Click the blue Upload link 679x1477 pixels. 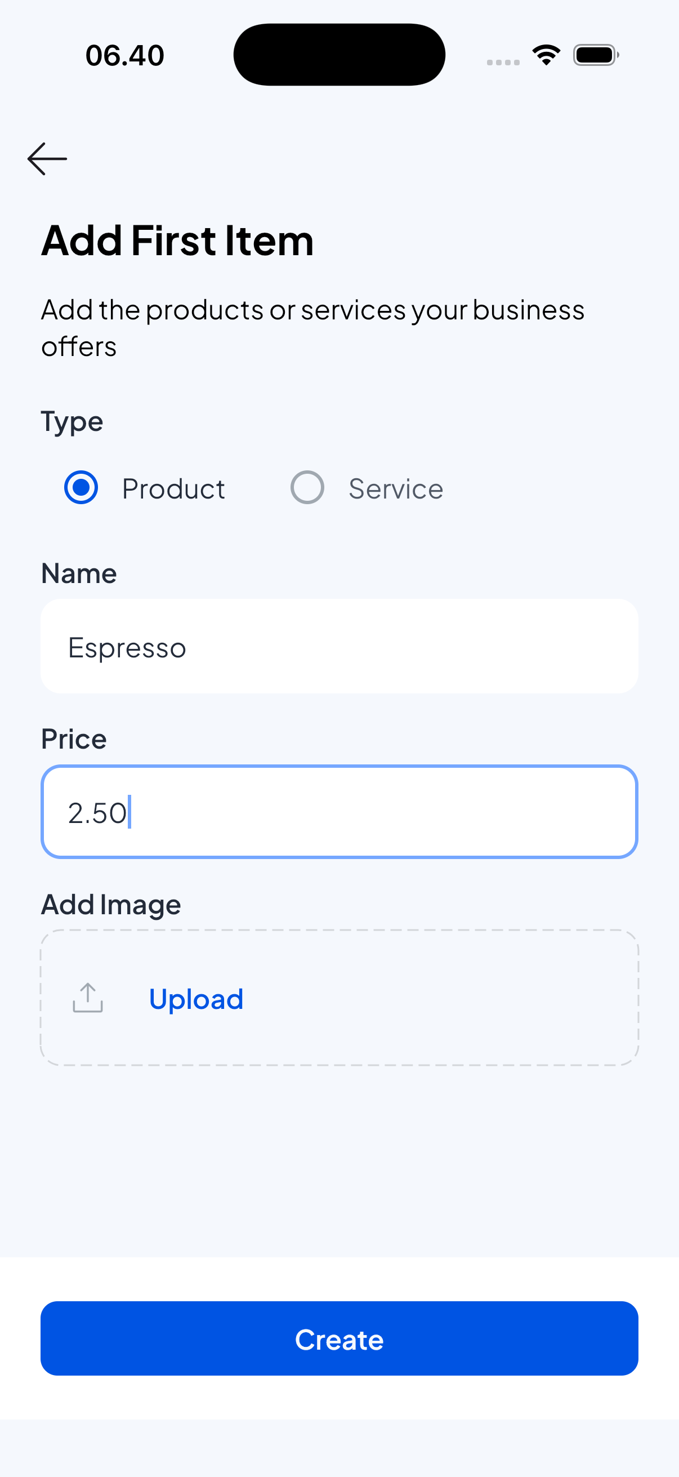click(x=196, y=999)
